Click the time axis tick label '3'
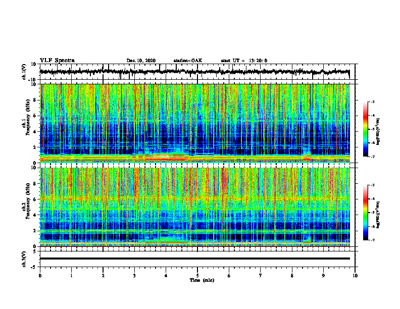 (x=134, y=276)
